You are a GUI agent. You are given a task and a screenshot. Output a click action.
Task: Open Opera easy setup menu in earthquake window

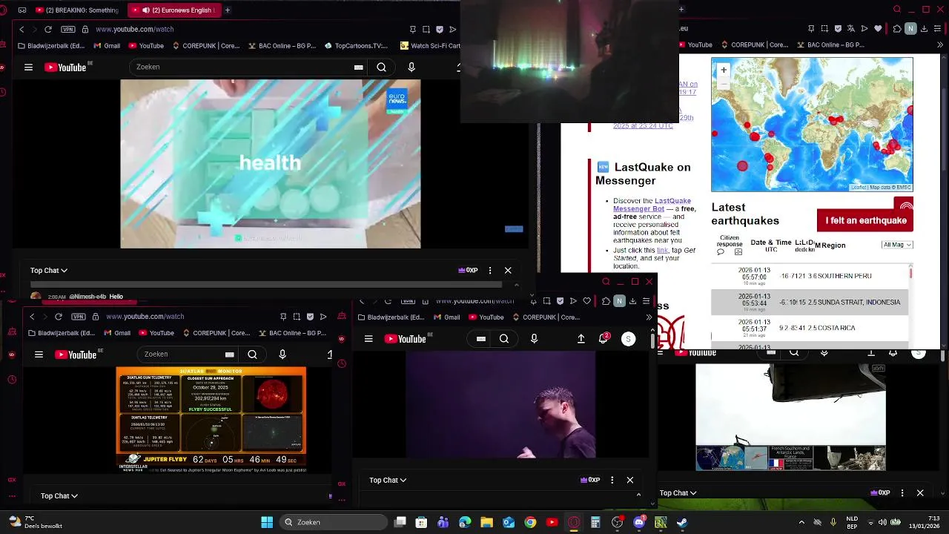(x=937, y=29)
